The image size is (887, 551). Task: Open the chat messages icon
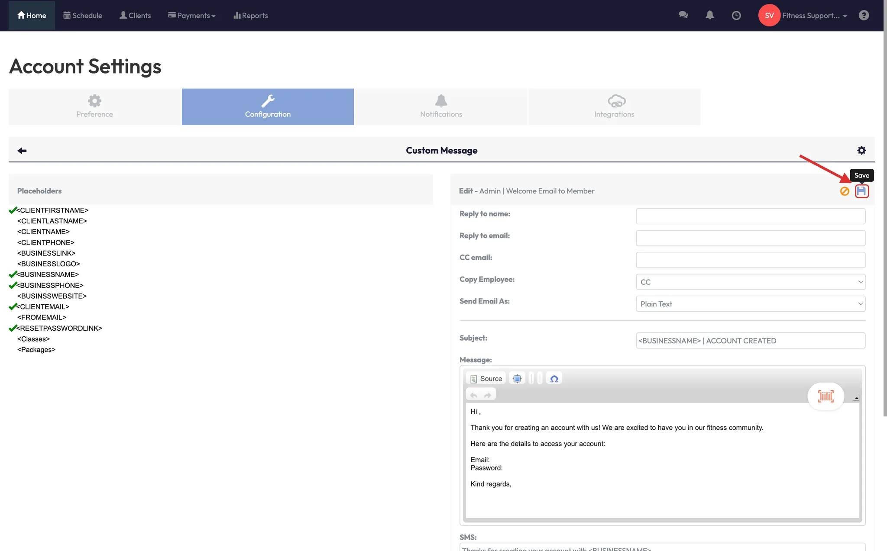point(683,15)
